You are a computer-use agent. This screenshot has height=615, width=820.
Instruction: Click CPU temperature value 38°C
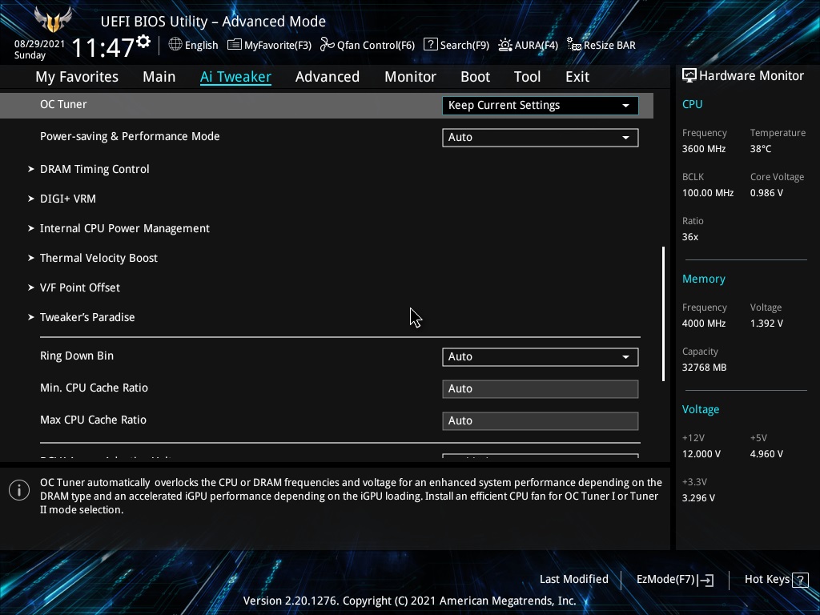(x=761, y=149)
